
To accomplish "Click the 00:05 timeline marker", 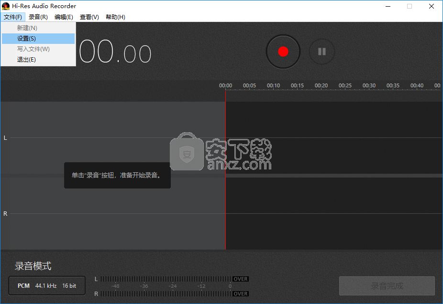I will click(x=249, y=85).
